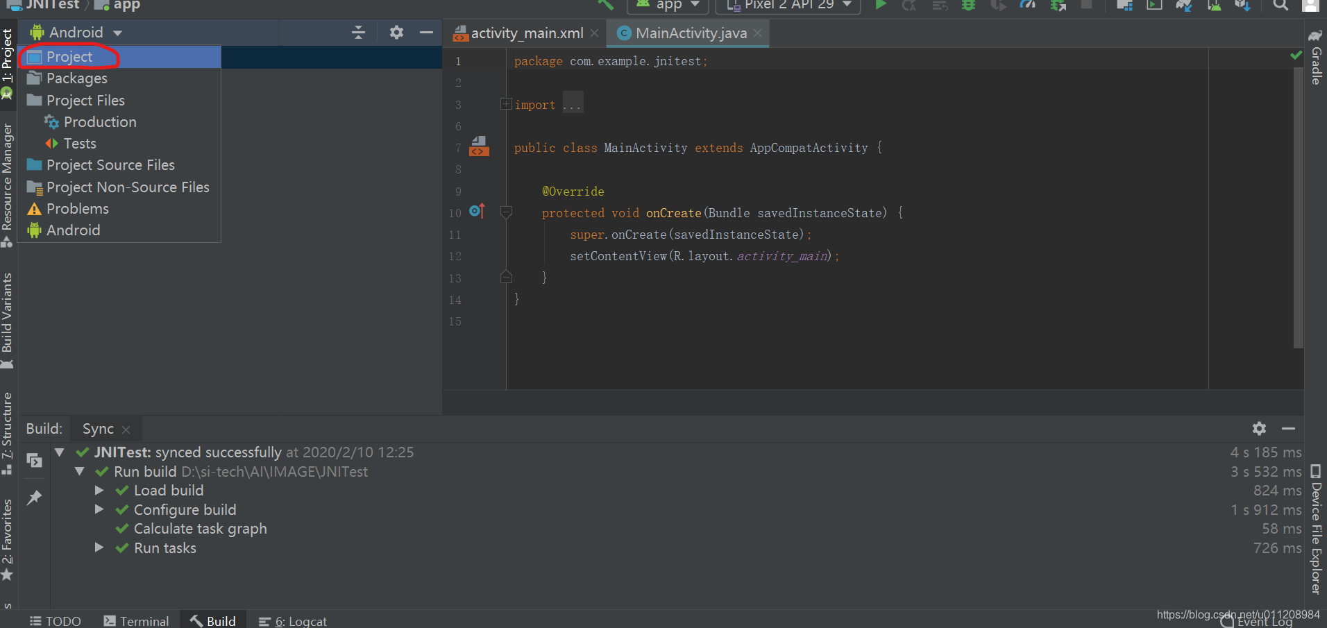
Task: Click the layout inspector run icon
Action: 1154,4
